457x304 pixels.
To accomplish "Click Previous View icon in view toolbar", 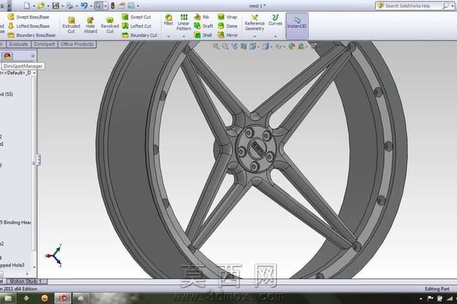I will point(234,46).
